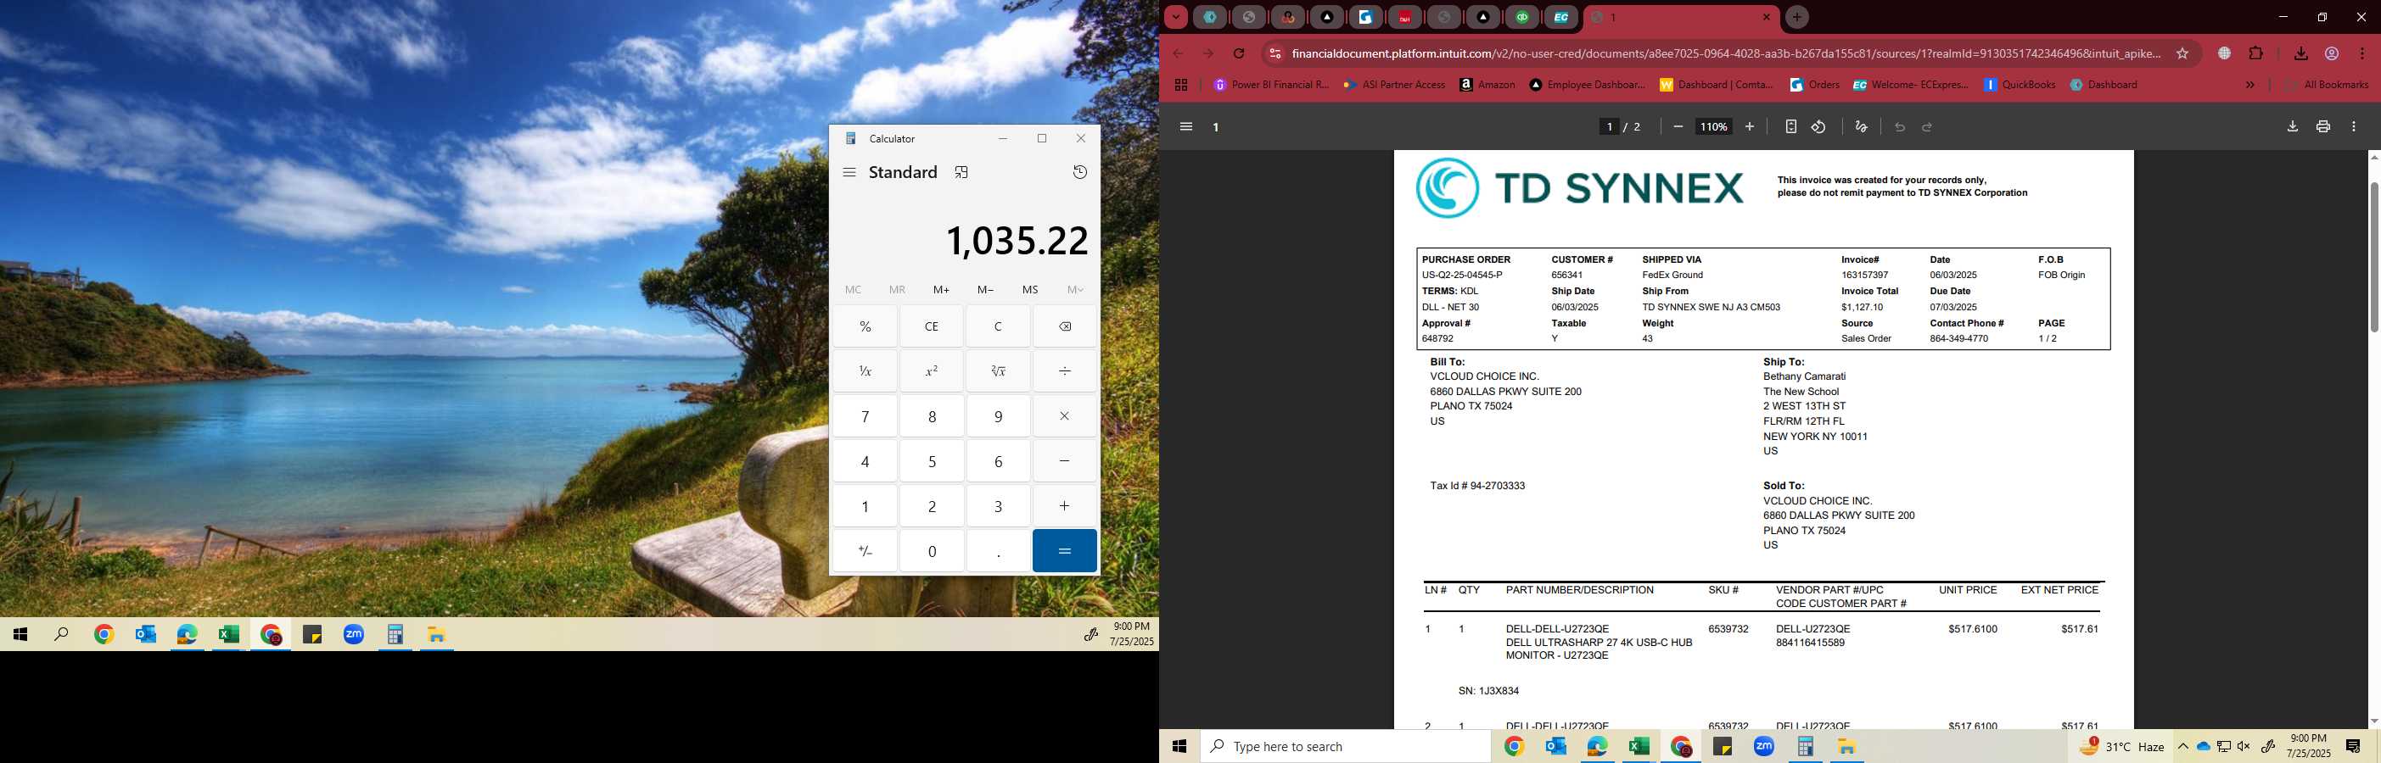This screenshot has height=763, width=2381.
Task: Click the CE clear entry button
Action: pyautogui.click(x=932, y=326)
